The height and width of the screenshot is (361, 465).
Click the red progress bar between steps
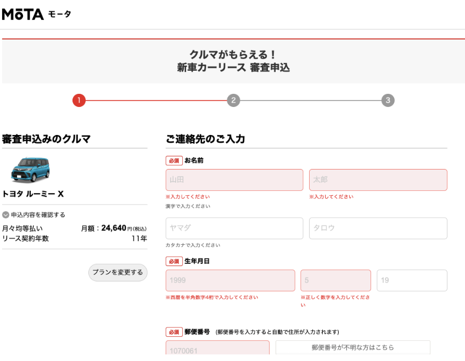coord(156,100)
